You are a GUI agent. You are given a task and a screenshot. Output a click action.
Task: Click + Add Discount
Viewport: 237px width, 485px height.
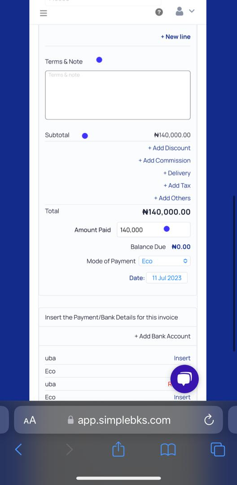169,148
